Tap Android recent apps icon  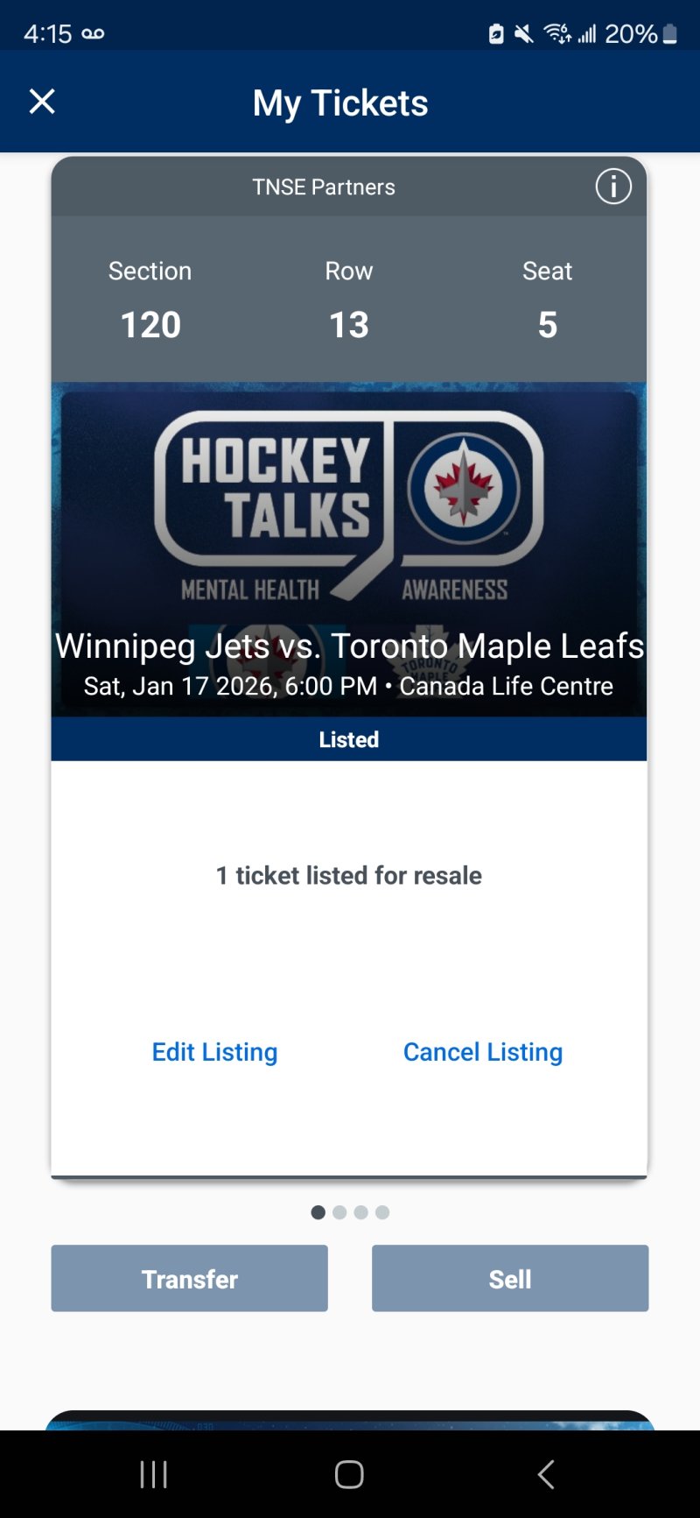coord(154,1474)
